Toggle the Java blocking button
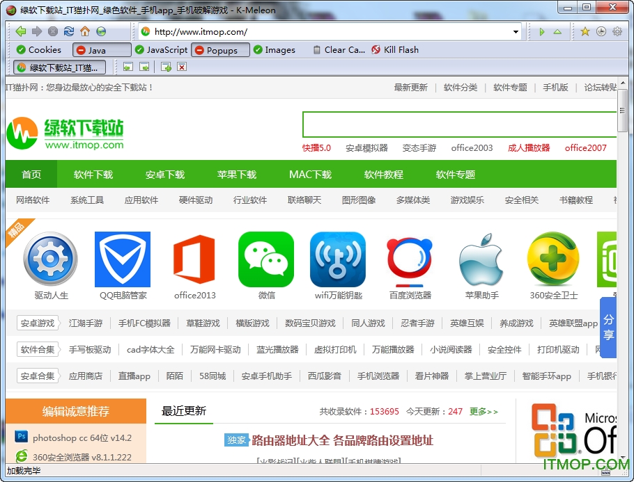Viewport: 634px width, 482px height. [x=102, y=50]
